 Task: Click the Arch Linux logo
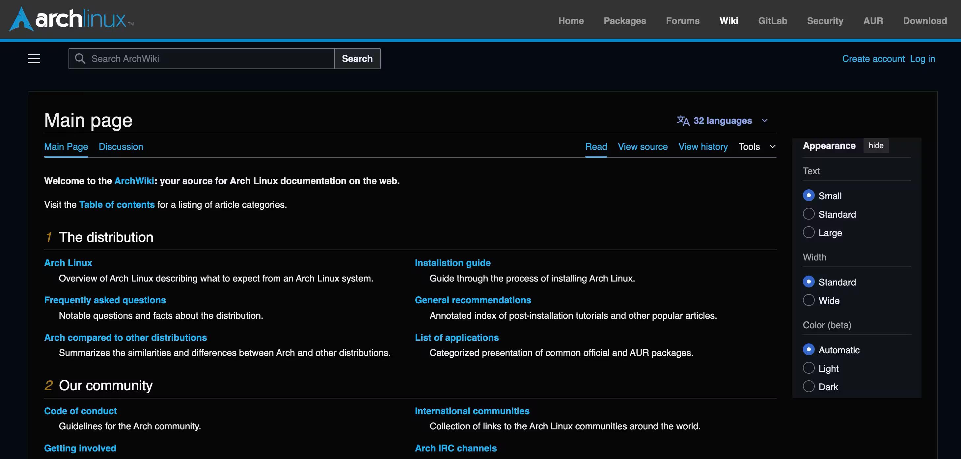(x=71, y=19)
